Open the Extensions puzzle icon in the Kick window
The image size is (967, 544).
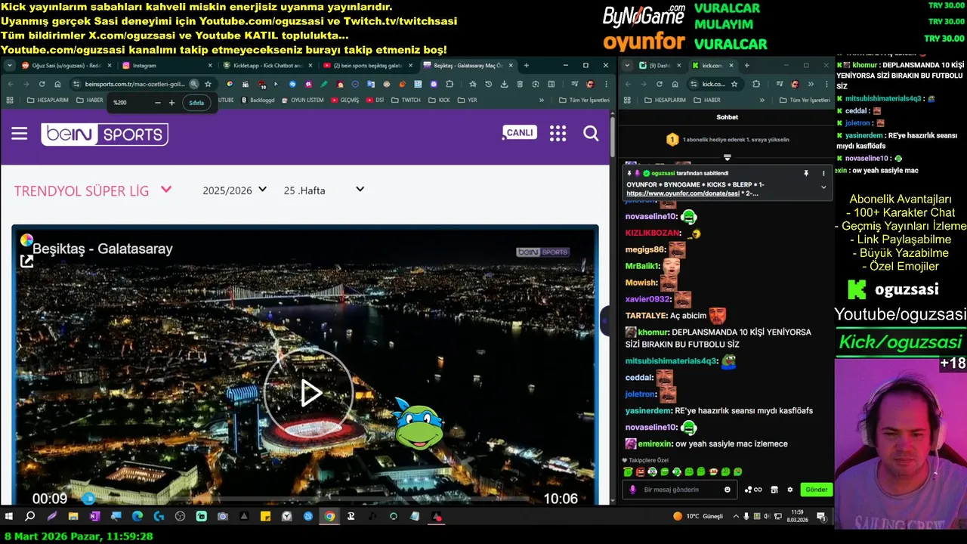[756, 84]
